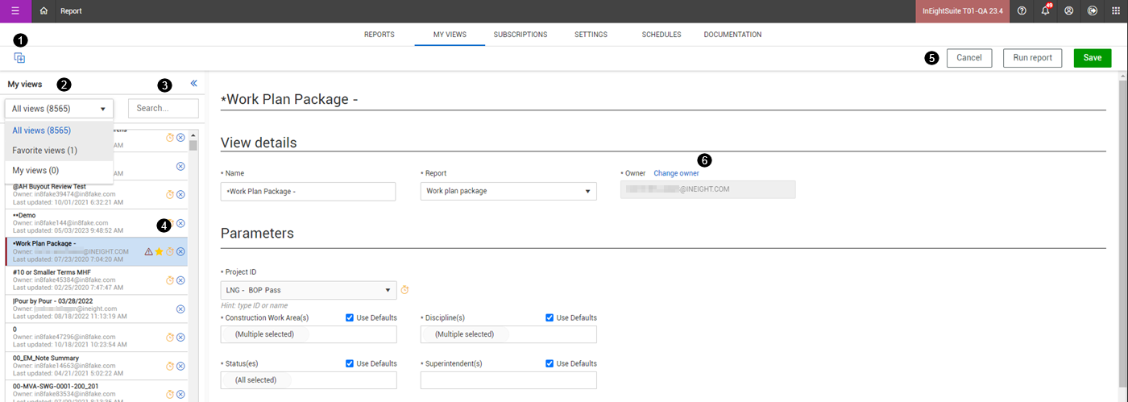
Task: Delete the #10 or Smaller Terms MHF view
Action: tap(180, 280)
